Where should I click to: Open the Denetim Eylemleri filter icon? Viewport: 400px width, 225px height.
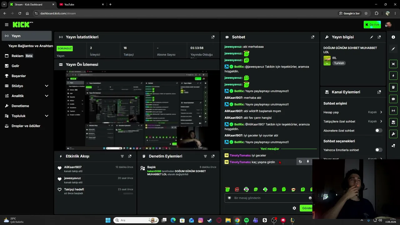205,156
